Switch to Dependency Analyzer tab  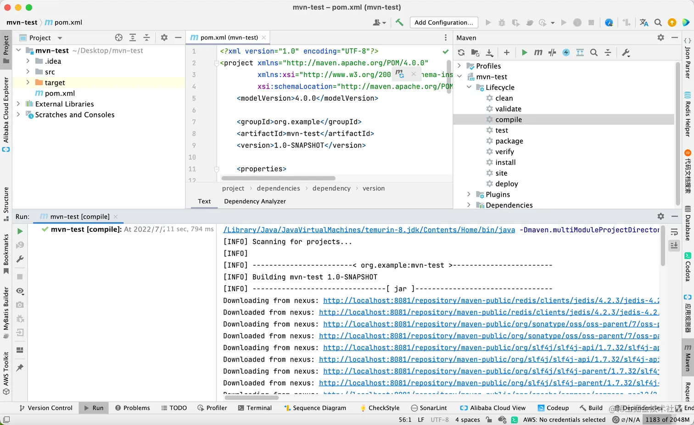tap(255, 201)
